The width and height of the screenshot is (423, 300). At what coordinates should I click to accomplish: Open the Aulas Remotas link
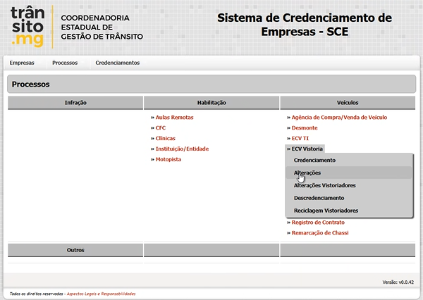[x=174, y=117]
